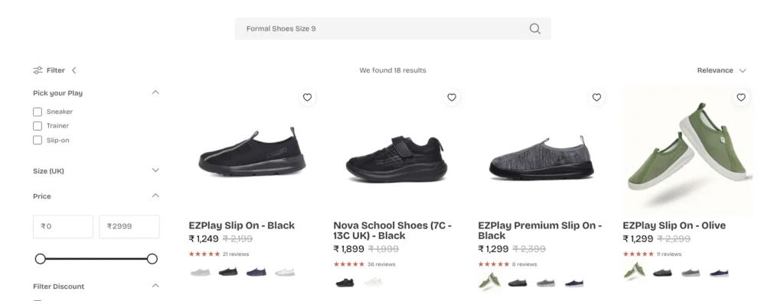This screenshot has height=301, width=784.
Task: Collapse the Filter Discount section
Action: pos(155,286)
